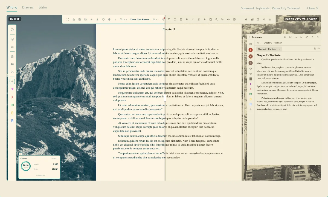Click the pencil edit icon in Reference panel

tap(307, 37)
